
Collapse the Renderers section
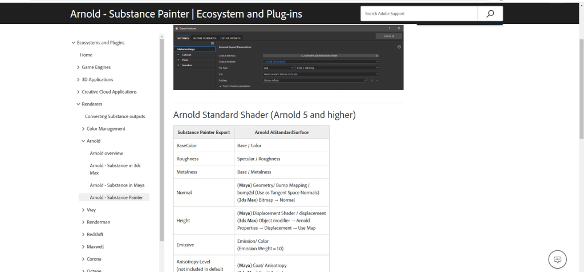[78, 104]
